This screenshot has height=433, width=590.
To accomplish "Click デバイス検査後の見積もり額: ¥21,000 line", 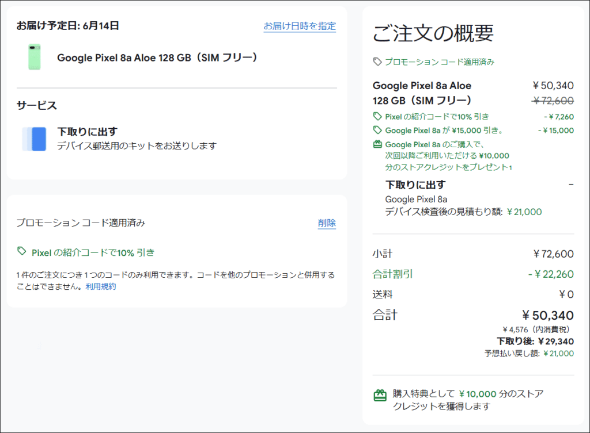I will (x=464, y=212).
